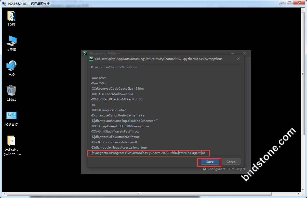Minimize the Welcome to PyCharm window
Image resolution: width=307 pixels, height=198 pixels.
tap(233, 53)
